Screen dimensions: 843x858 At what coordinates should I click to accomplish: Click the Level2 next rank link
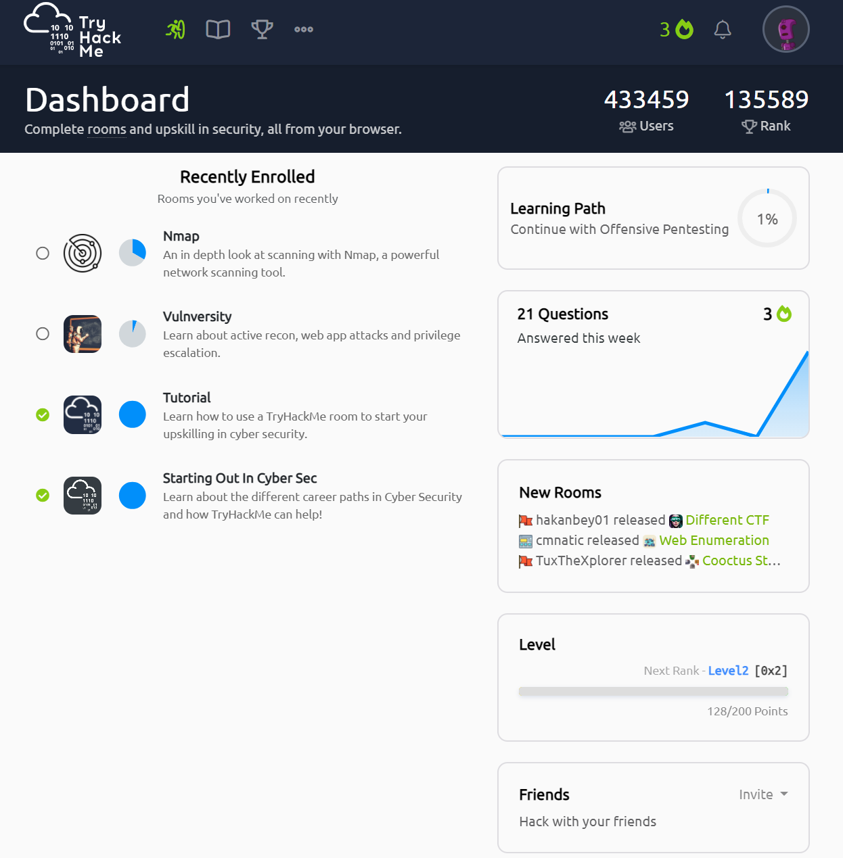click(728, 671)
